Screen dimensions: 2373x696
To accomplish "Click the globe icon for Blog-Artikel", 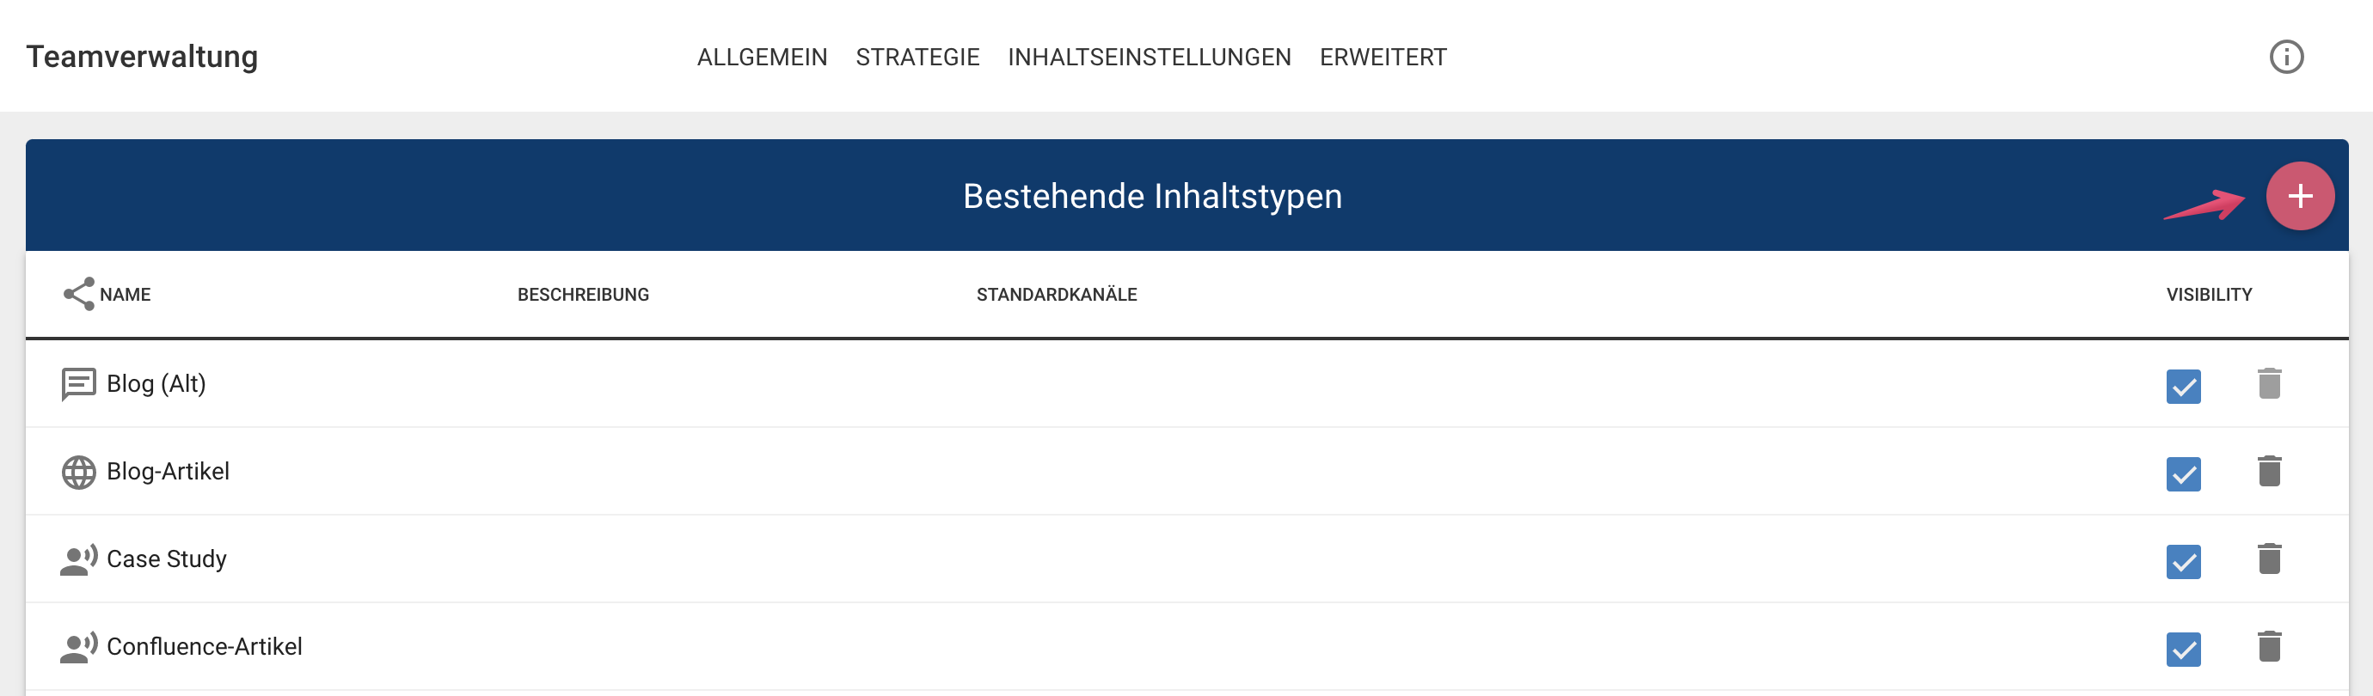I will 78,473.
